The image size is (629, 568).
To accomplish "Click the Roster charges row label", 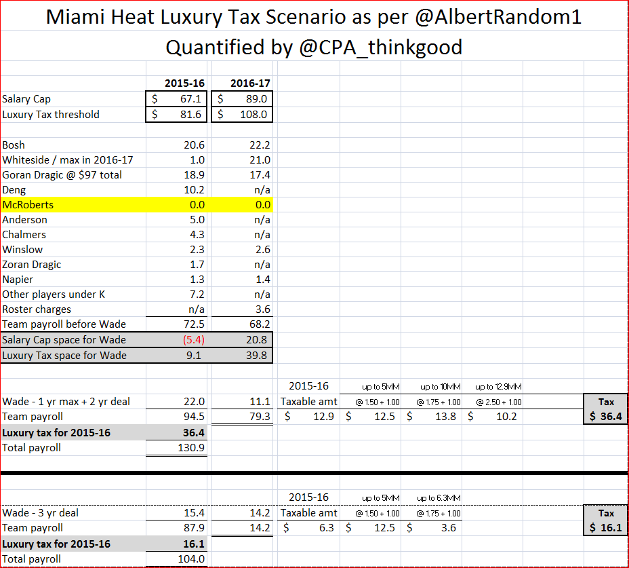I will tap(73, 309).
